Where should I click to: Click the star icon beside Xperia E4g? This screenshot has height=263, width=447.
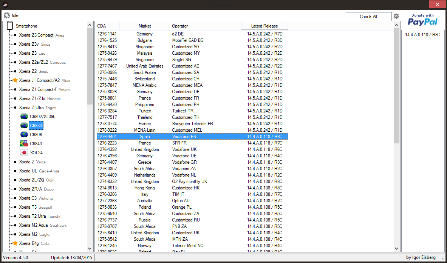click(x=15, y=243)
